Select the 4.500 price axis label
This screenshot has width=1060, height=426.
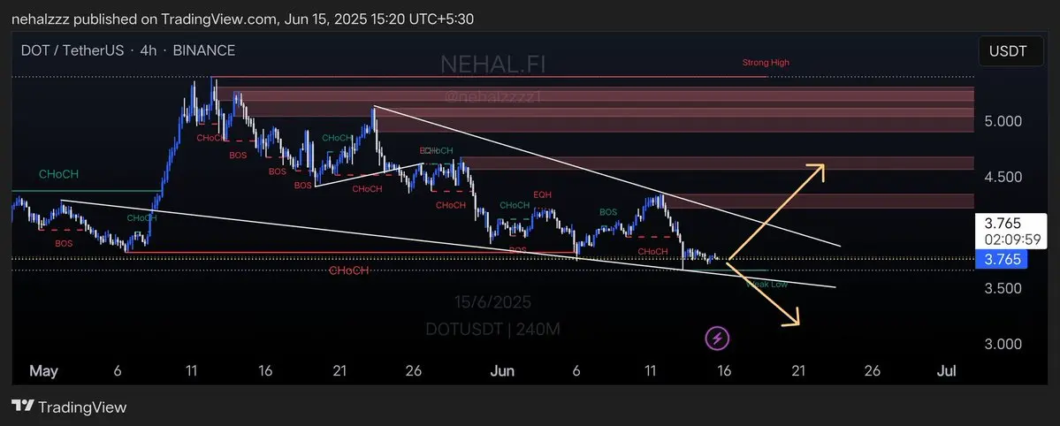tap(1003, 177)
